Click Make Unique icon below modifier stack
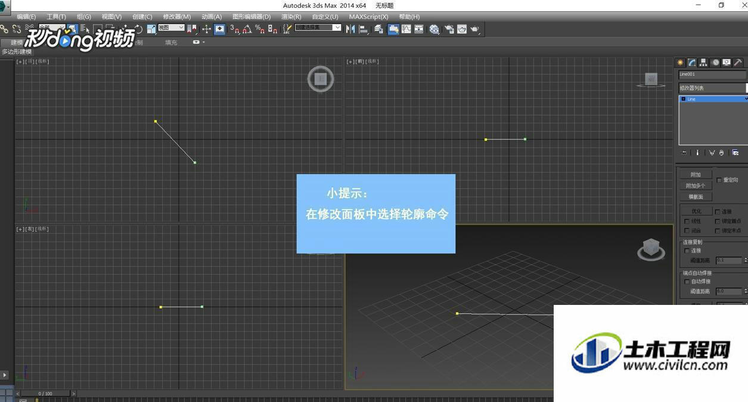The height and width of the screenshot is (402, 748). point(712,153)
